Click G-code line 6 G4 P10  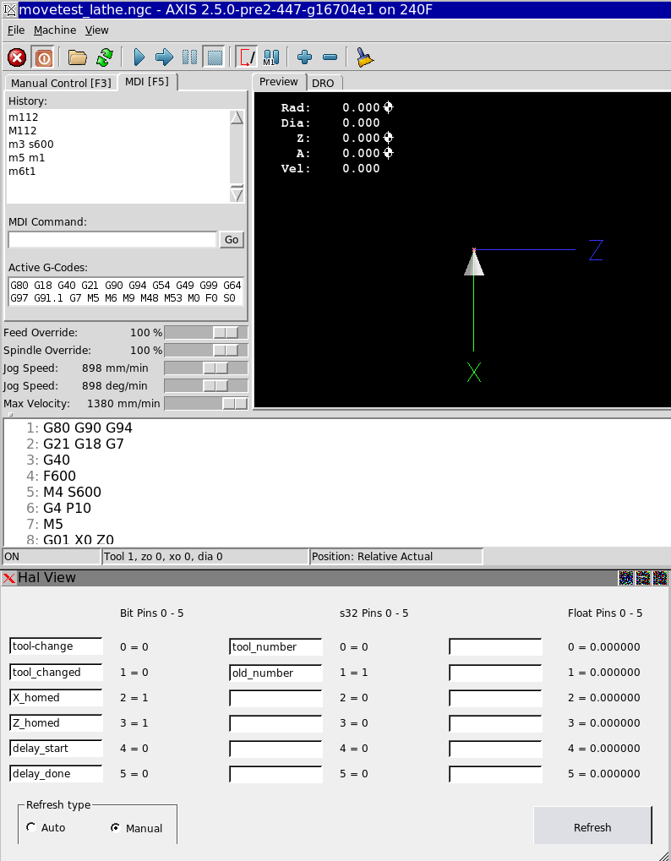(67, 508)
